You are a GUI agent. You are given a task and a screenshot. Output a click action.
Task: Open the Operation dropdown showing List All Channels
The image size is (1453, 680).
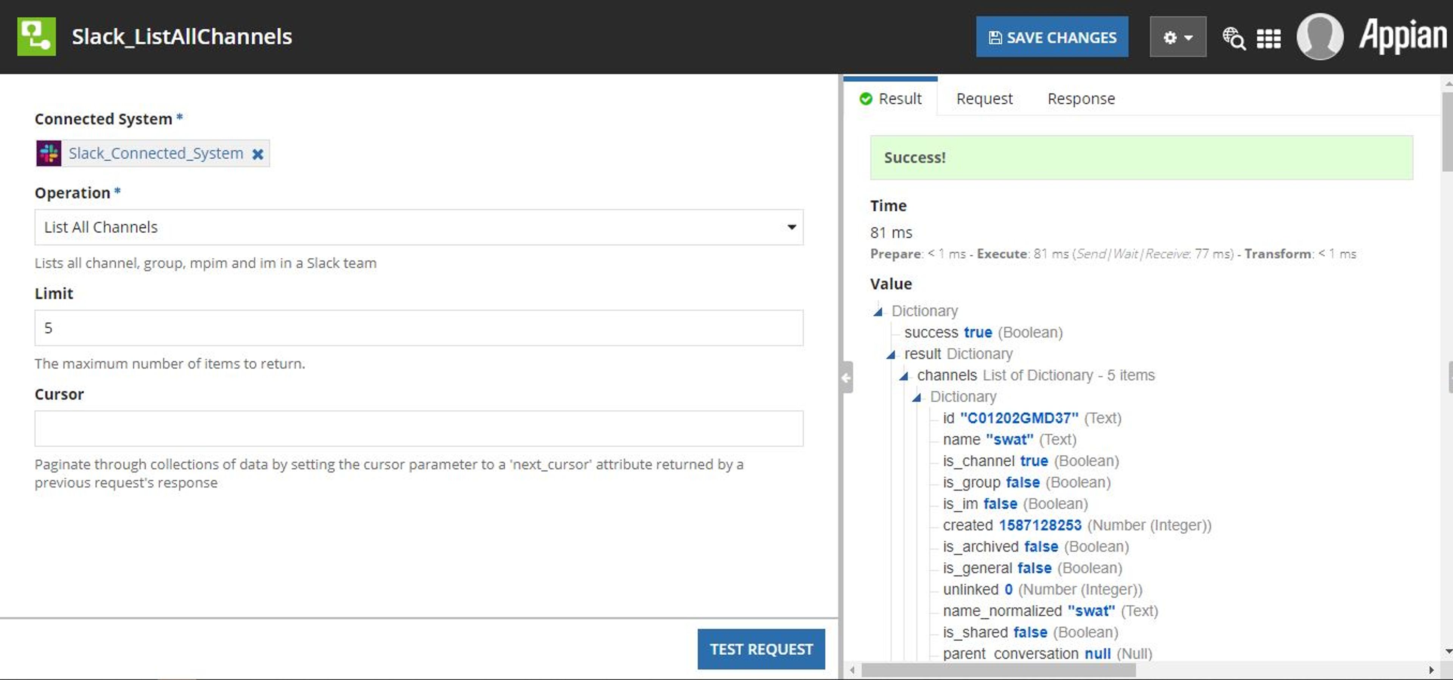[419, 227]
